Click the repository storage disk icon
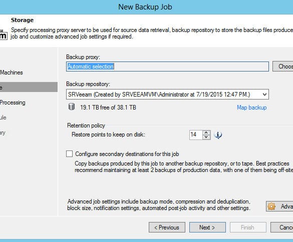Screen dimensions: 293x242 pyautogui.click(x=72, y=107)
